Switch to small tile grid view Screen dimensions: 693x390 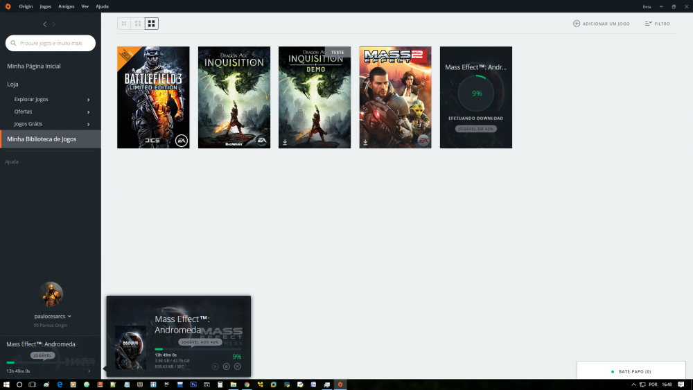click(x=124, y=24)
